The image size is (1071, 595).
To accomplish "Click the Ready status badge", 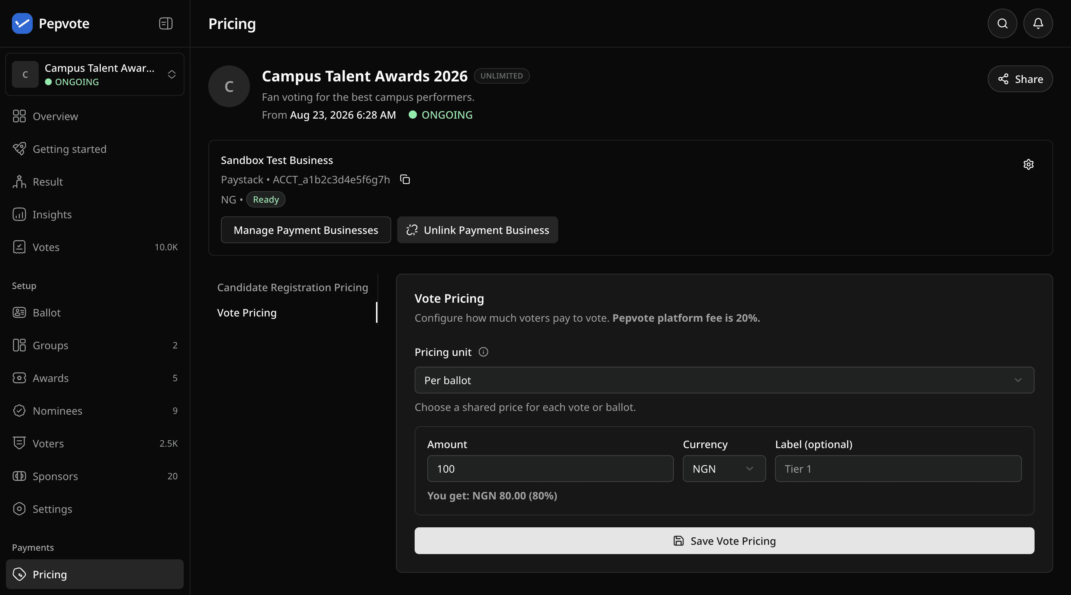I will coord(266,199).
